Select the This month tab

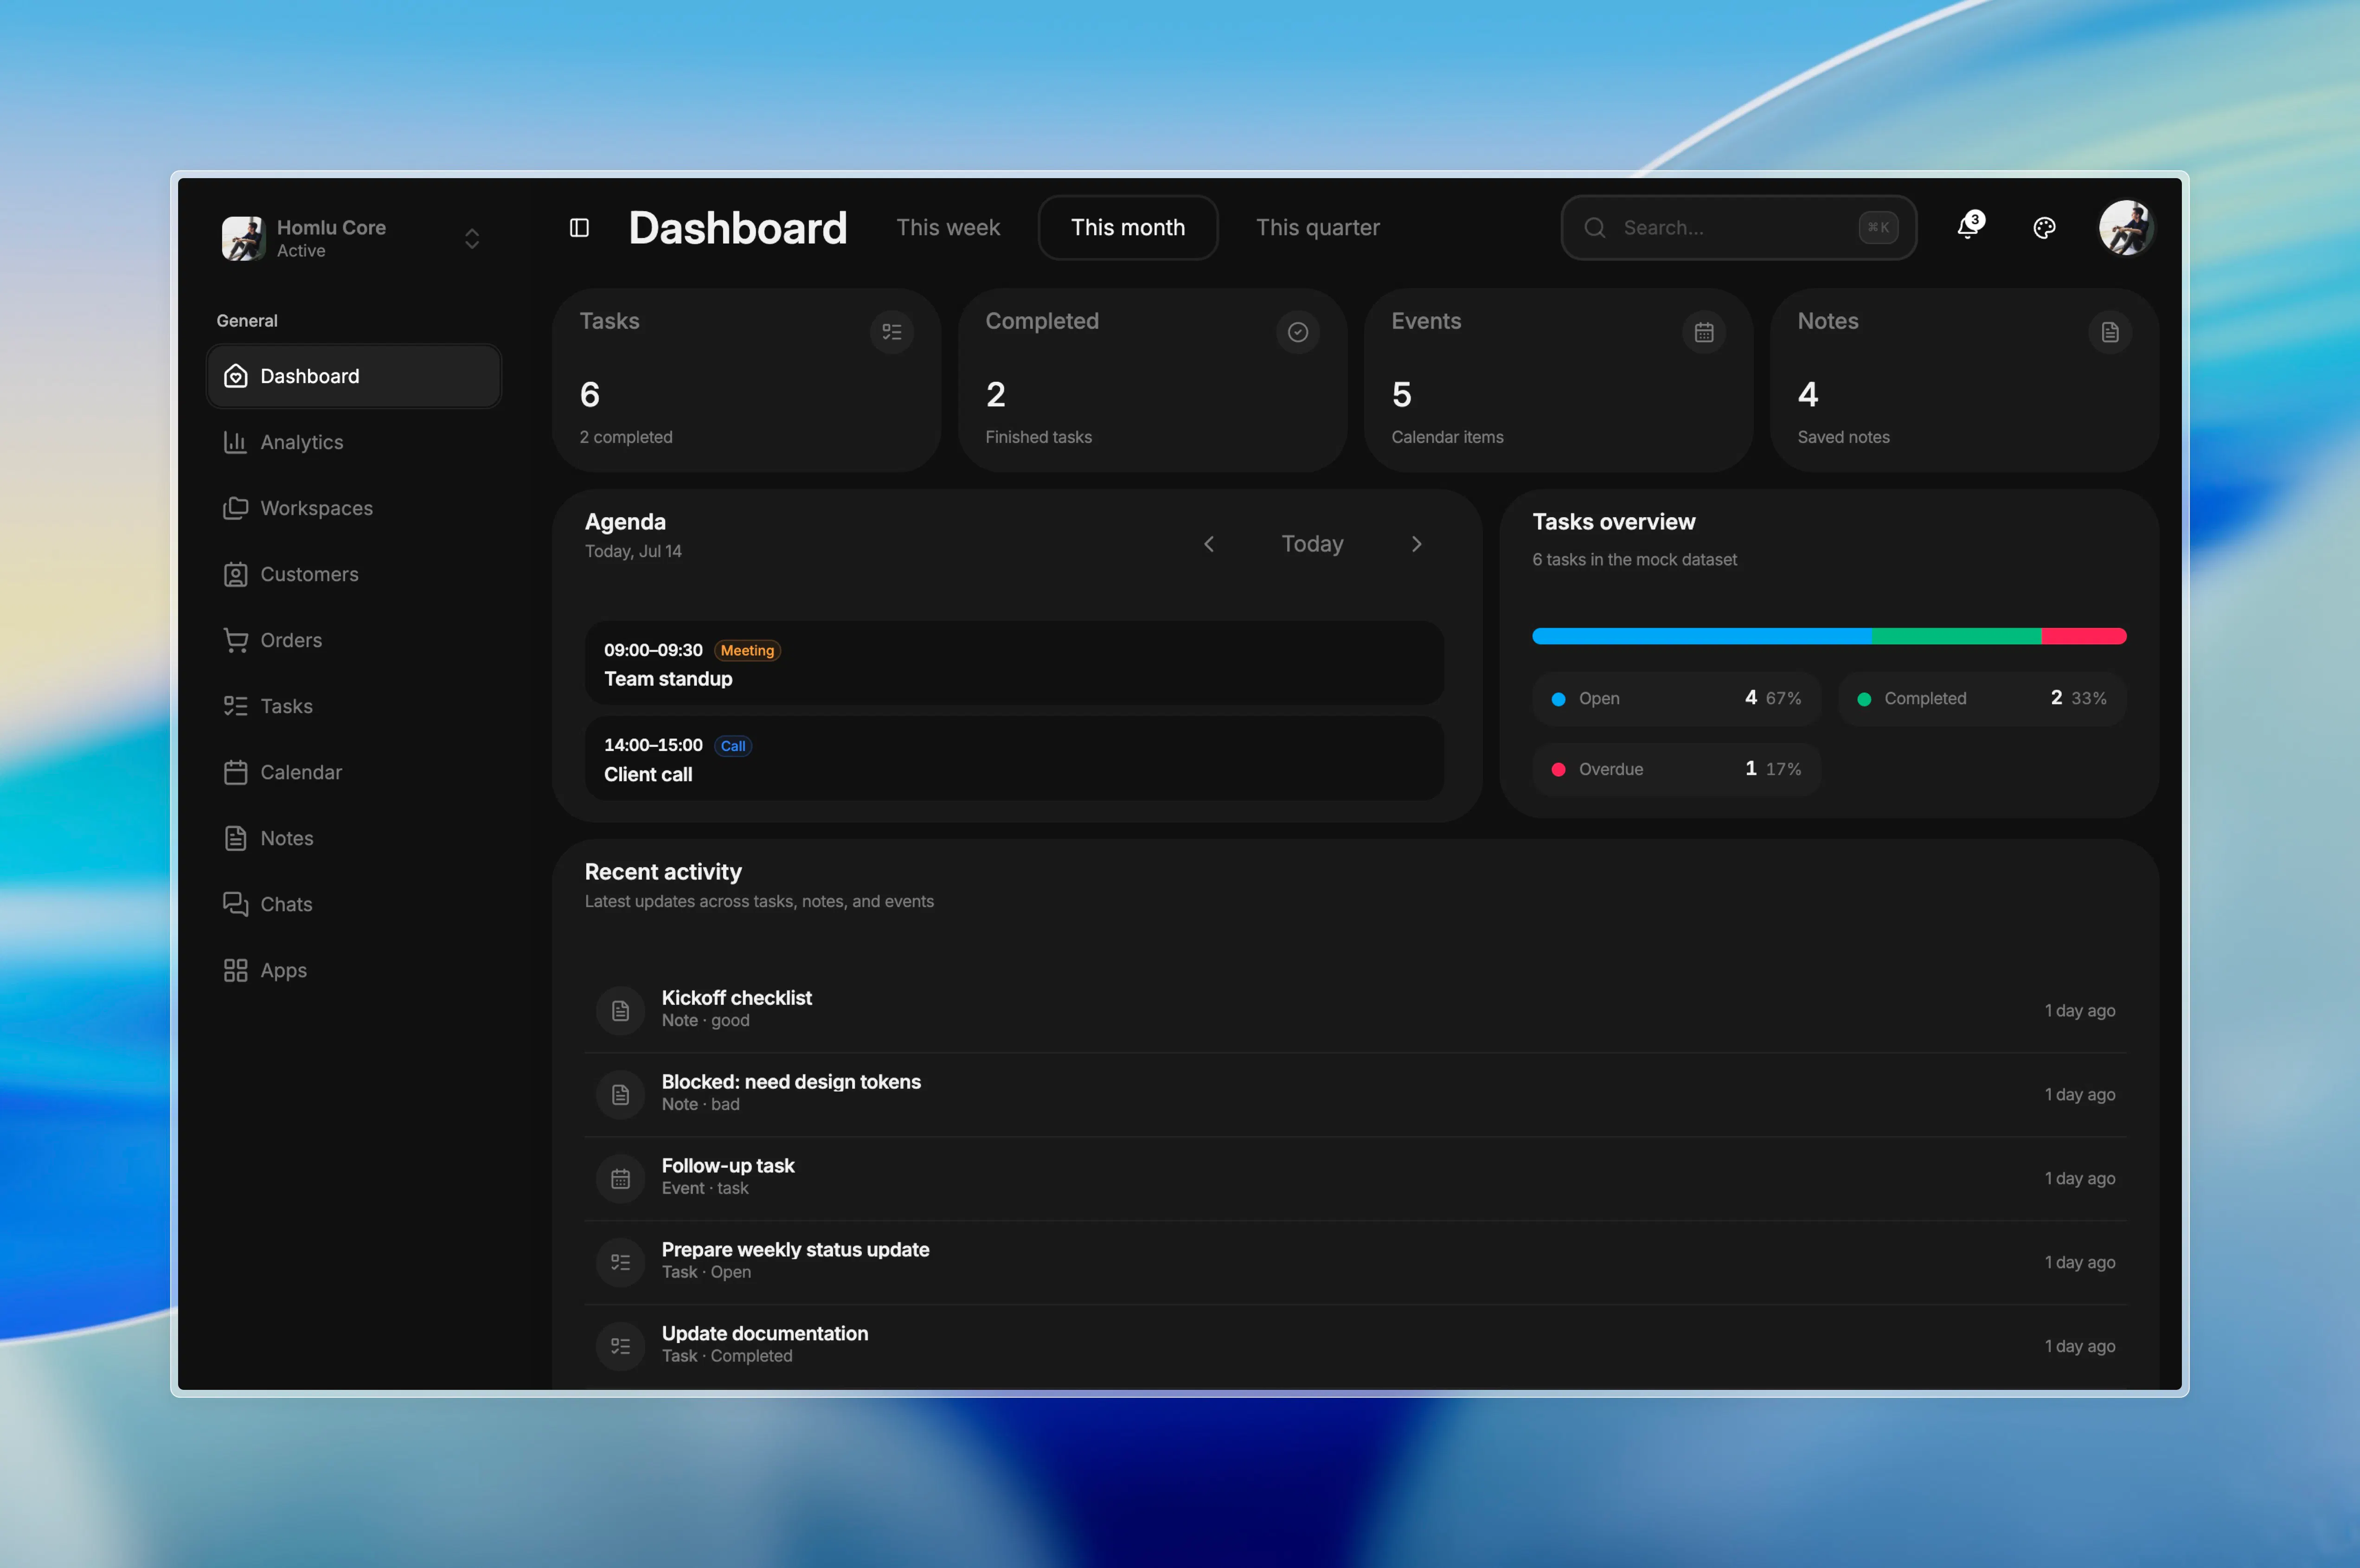(x=1128, y=228)
